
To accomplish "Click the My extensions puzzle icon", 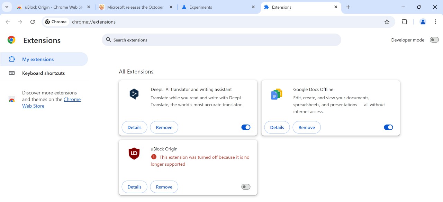I will click(12, 59).
